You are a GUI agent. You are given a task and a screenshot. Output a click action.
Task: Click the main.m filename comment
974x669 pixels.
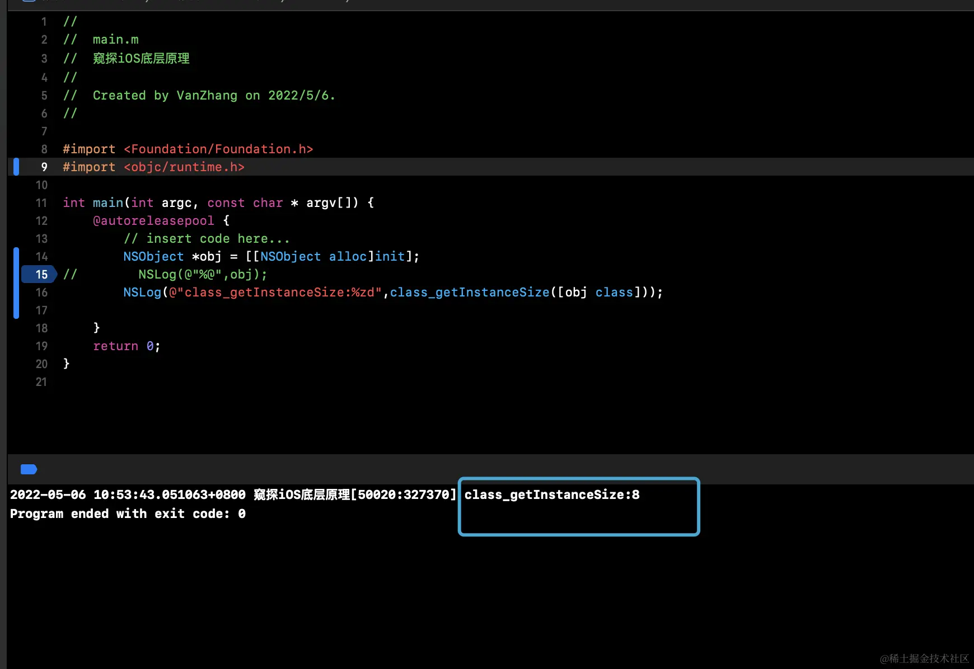pyautogui.click(x=101, y=39)
